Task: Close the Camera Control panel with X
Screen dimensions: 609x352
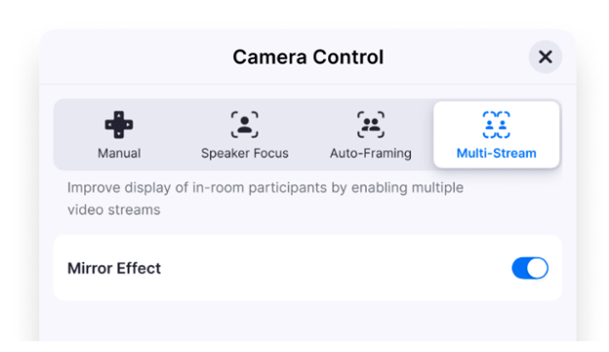Action: [546, 57]
